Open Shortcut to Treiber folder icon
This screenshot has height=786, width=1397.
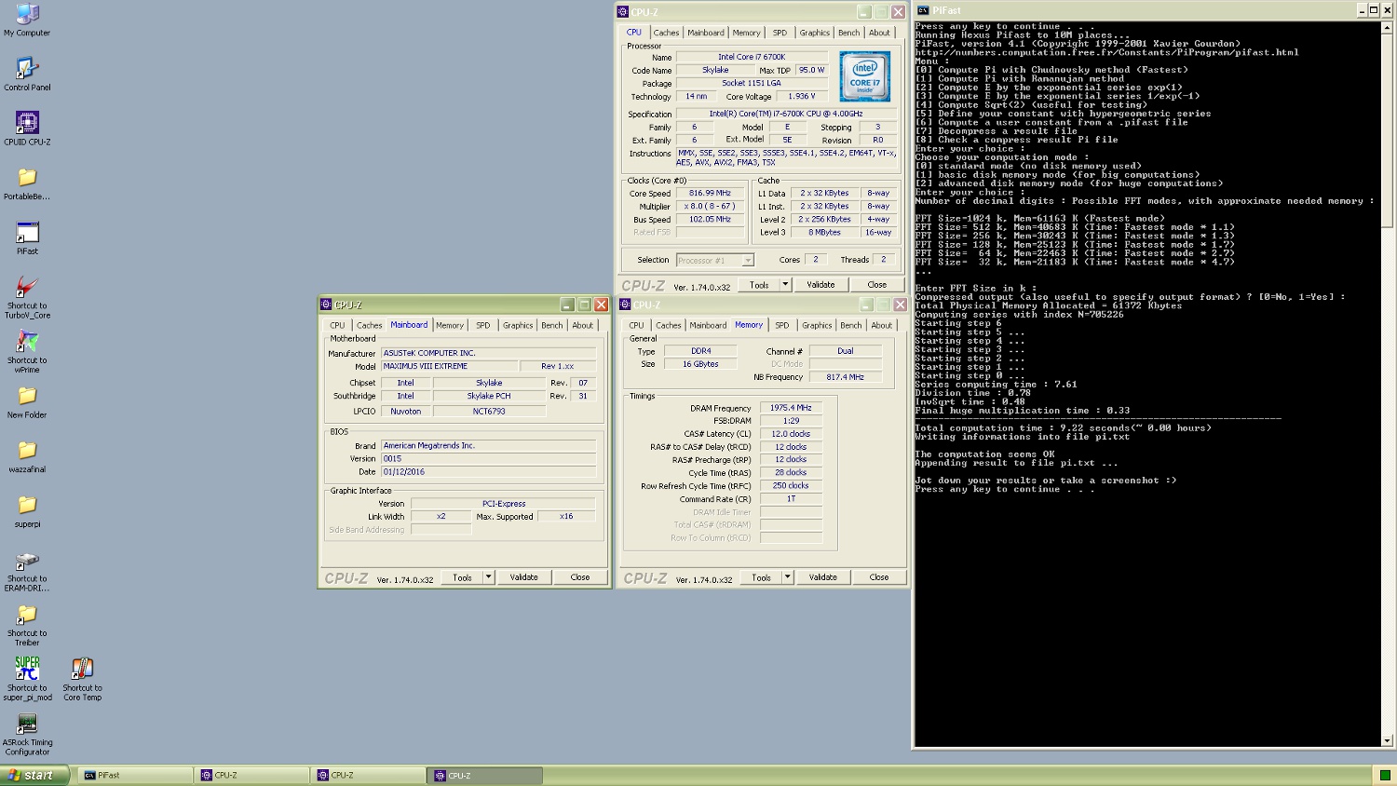27,626
